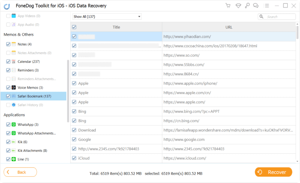Uncheck the Safari Bookmark (137) checkbox

click(x=8, y=96)
